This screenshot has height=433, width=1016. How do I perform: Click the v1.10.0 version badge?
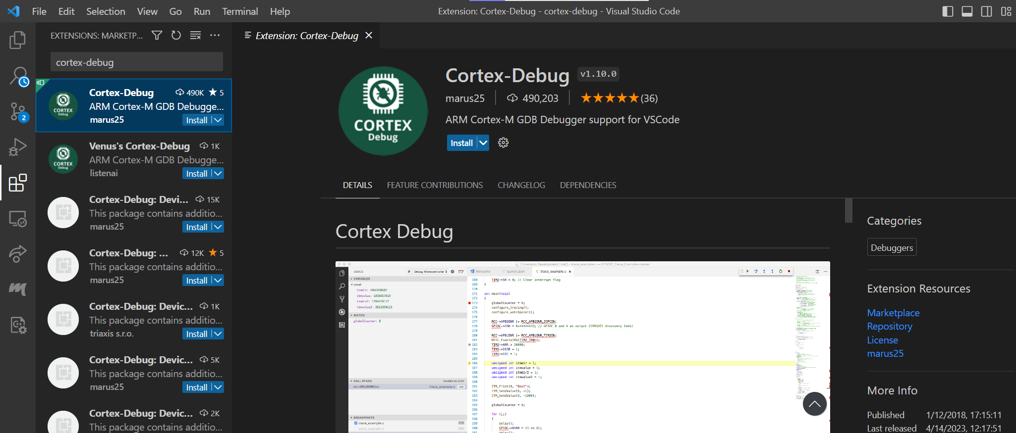click(598, 74)
